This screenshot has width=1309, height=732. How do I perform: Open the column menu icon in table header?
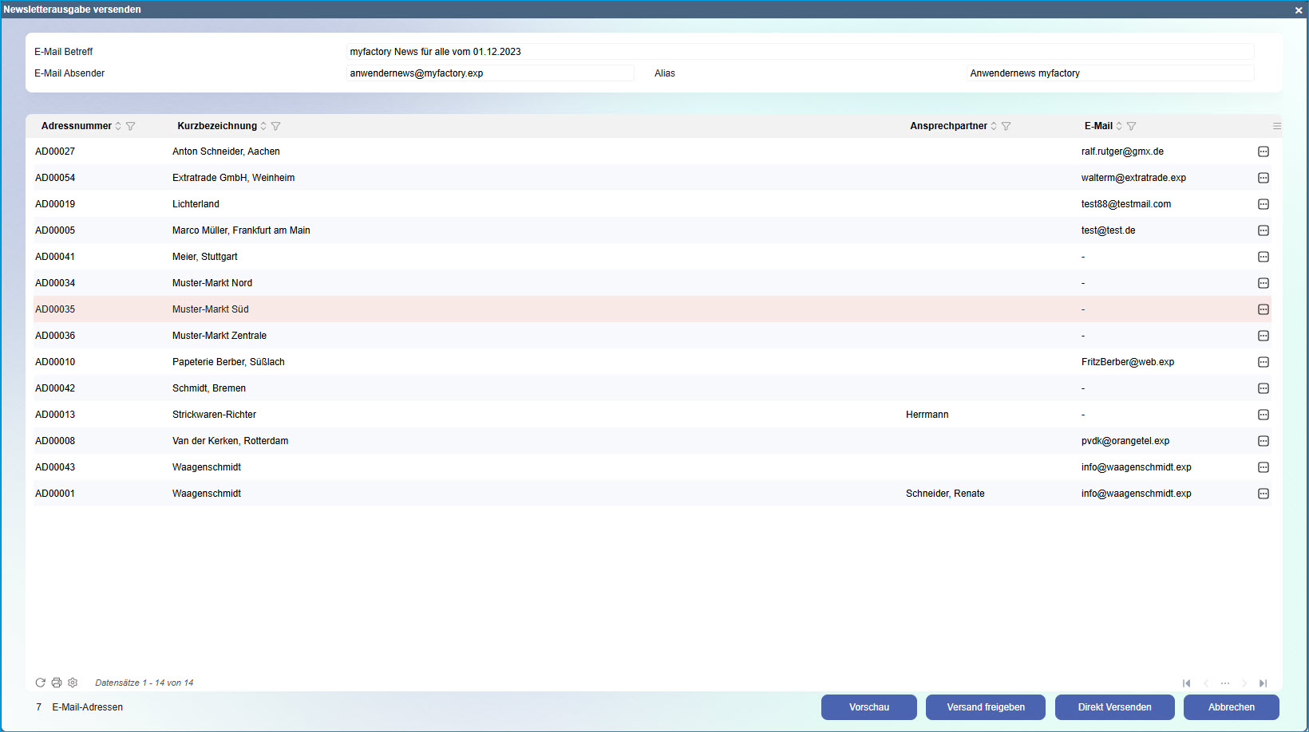tap(1276, 126)
